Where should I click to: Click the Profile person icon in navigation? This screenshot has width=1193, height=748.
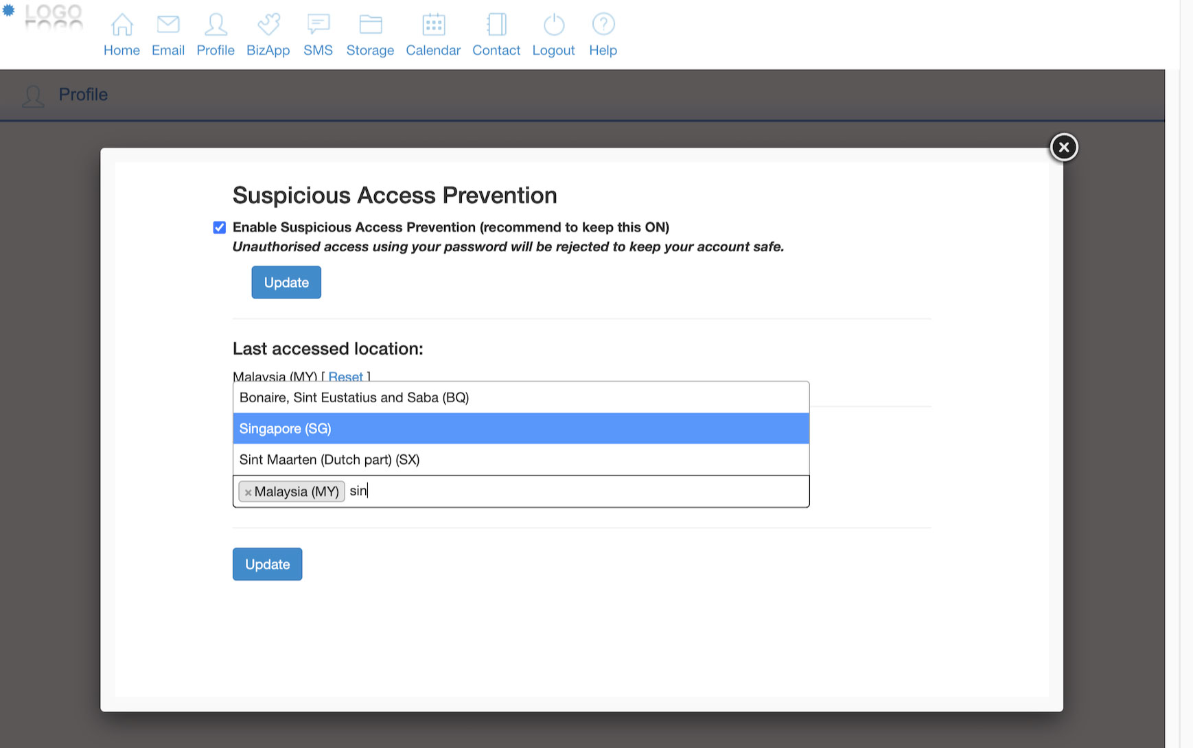[216, 25]
